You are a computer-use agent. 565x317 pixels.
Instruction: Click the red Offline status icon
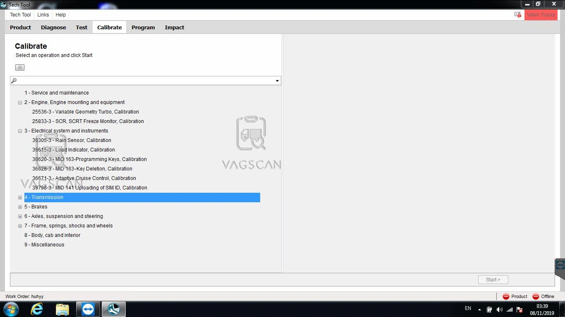tap(536, 296)
